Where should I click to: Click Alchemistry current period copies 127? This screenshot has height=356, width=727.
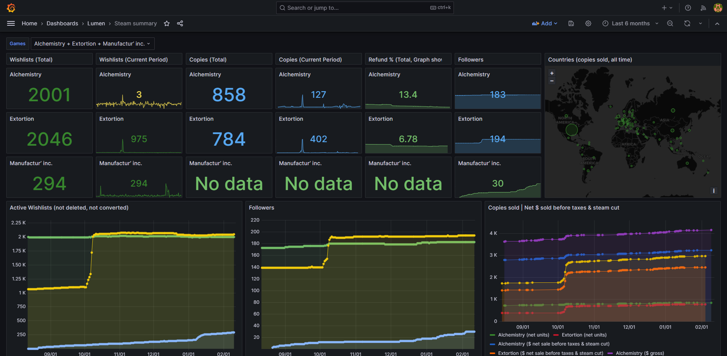(x=318, y=95)
